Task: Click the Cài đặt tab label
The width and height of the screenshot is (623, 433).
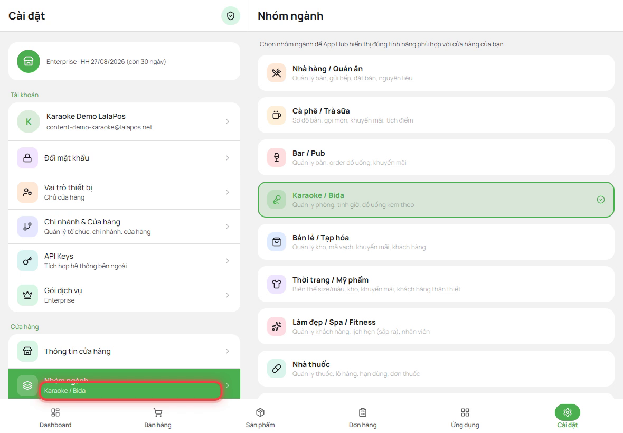Action: [x=568, y=425]
